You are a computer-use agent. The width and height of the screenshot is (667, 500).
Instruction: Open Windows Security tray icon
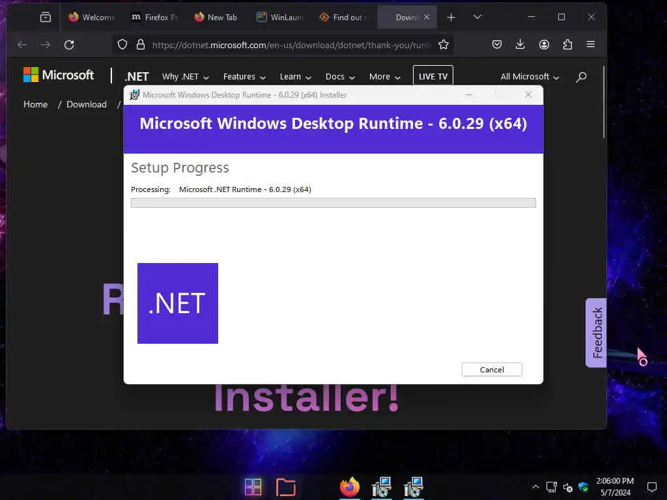(x=583, y=487)
